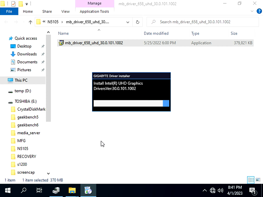Open Desktop in the navigation pane

pyautogui.click(x=24, y=46)
